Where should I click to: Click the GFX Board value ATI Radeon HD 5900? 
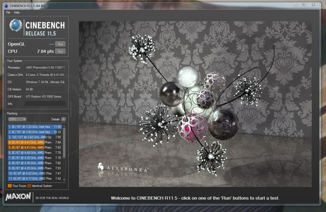[x=45, y=96]
